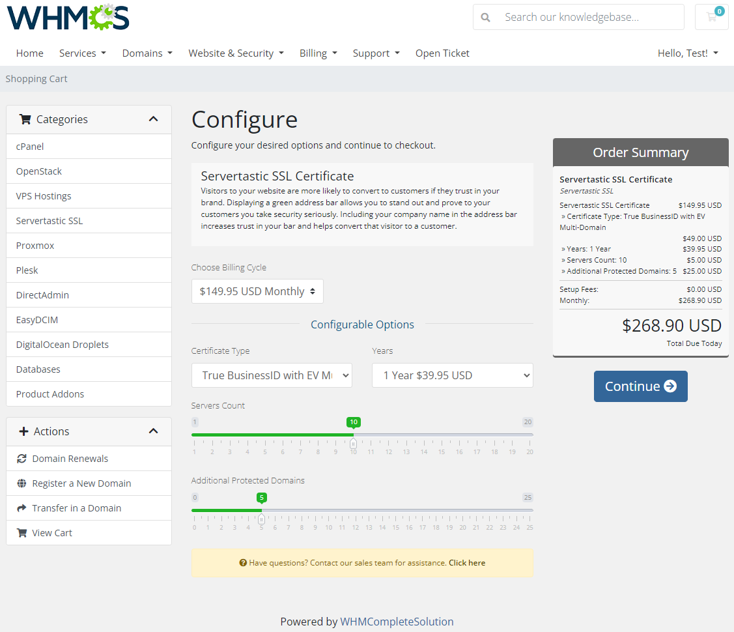Select EasyDCIM category
Viewport: 734px width, 632px height.
(89, 320)
